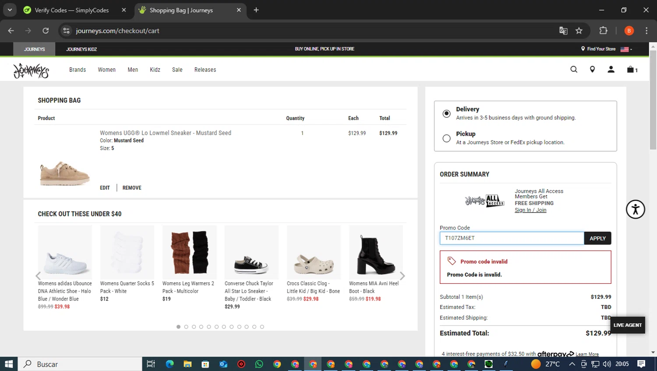657x371 pixels.
Task: Click the REMOVE link for UGG sneaker
Action: point(132,188)
